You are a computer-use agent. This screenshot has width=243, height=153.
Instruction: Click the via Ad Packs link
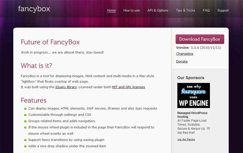point(186,139)
